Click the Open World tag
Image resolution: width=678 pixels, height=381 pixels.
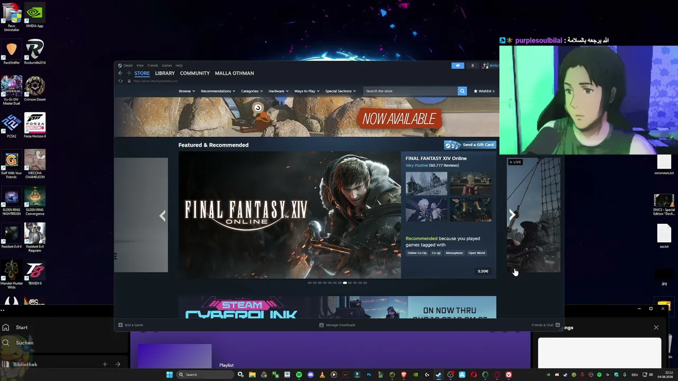[477, 253]
